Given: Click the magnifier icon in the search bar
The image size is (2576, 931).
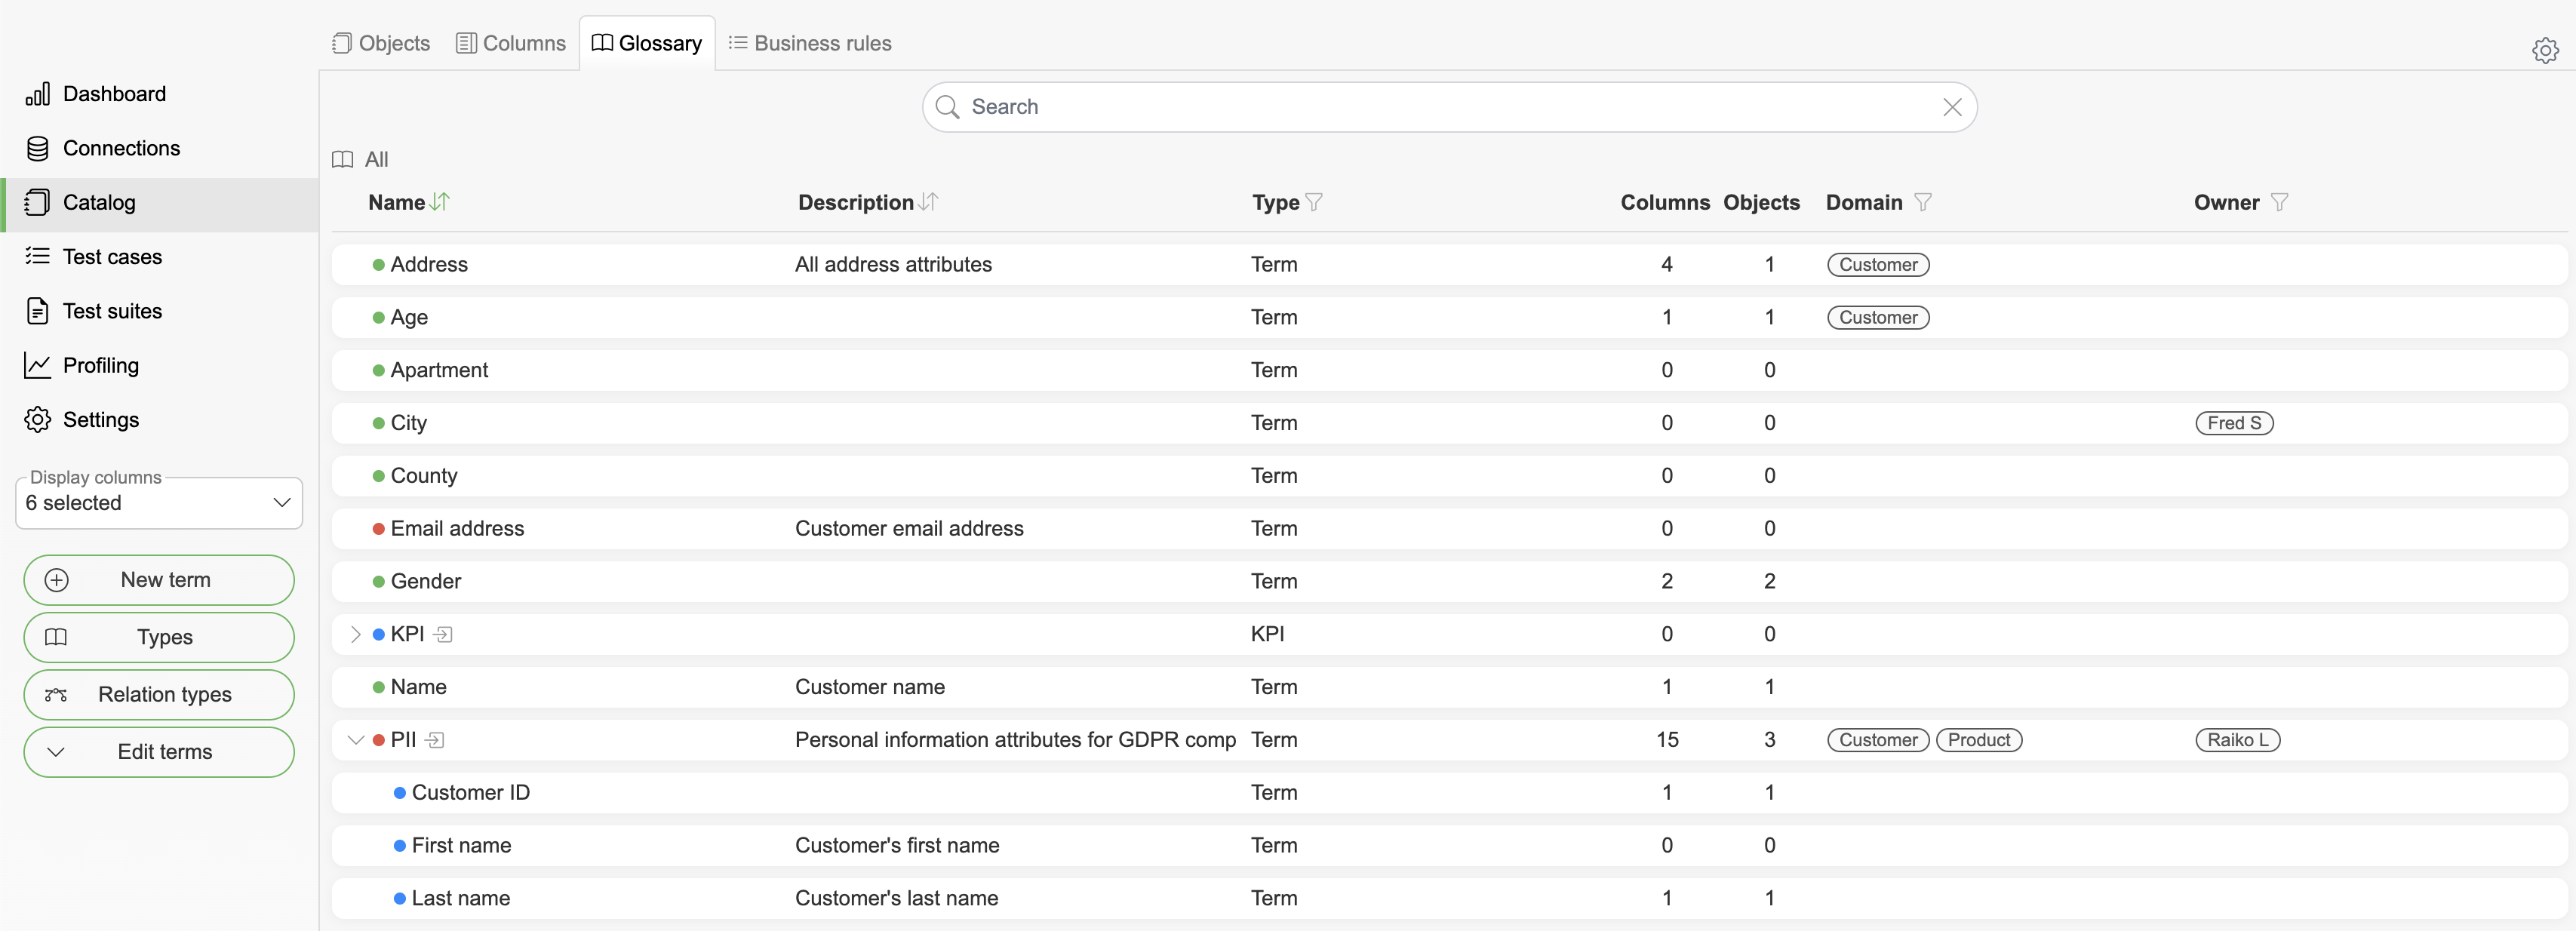Looking at the screenshot, I should coord(947,107).
